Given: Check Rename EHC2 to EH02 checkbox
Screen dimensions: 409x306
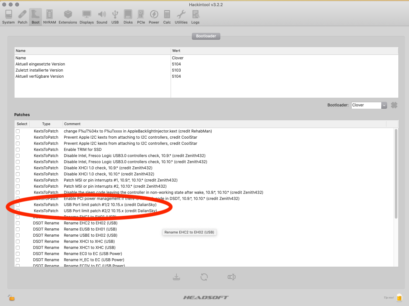Looking at the screenshot, I should [18, 223].
